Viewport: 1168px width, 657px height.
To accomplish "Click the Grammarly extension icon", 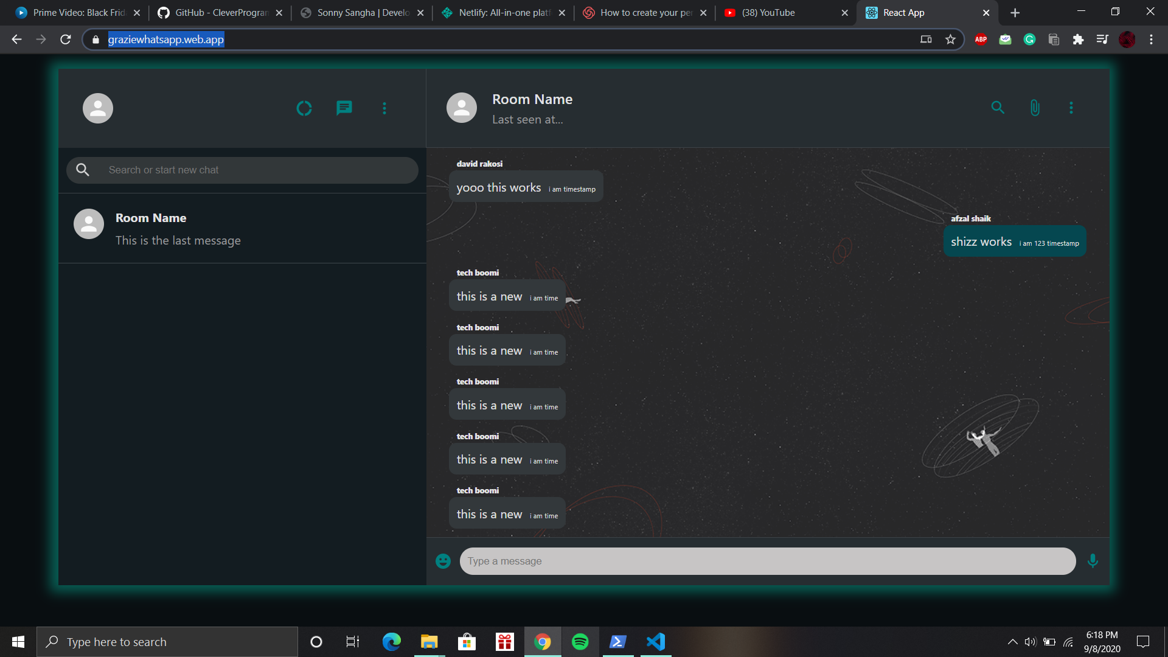I will 1029,39.
